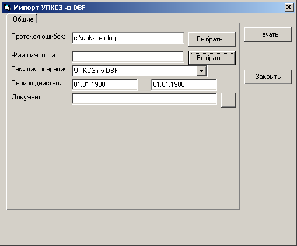The height and width of the screenshot is (246, 297).
Task: Click into the Файл импорта field
Action: click(x=128, y=57)
